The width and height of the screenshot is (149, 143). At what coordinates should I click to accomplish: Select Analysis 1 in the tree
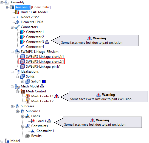click(x=23, y=7)
